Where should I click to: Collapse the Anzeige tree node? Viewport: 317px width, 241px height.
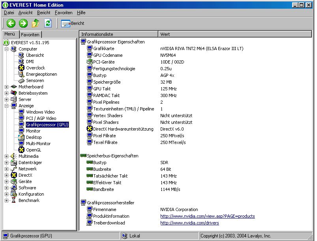point(6,106)
